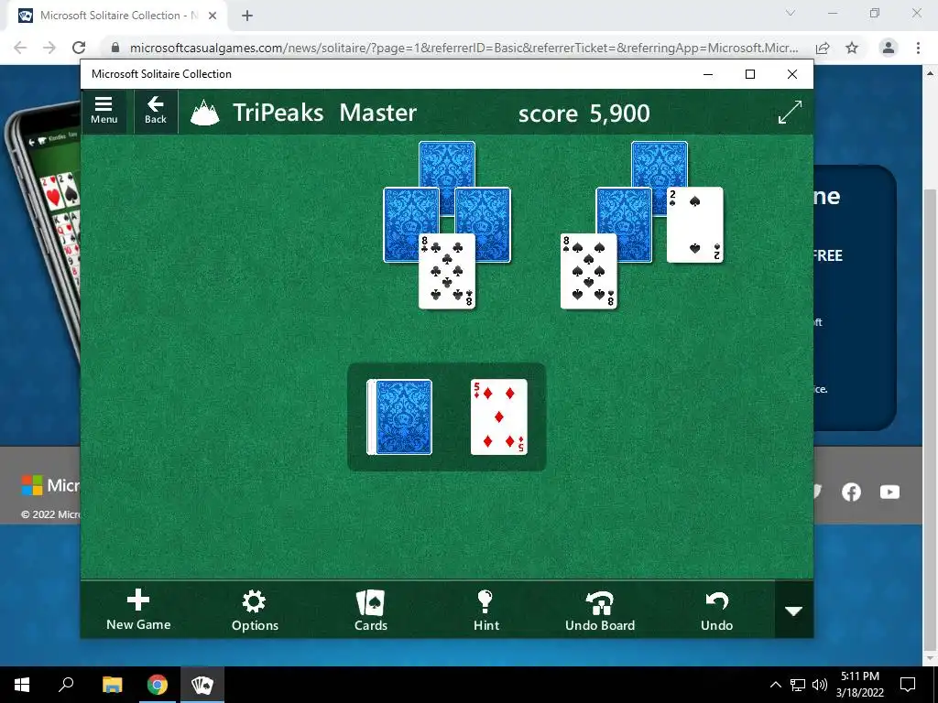Collapse the bottom toolbar with down arrow

pyautogui.click(x=794, y=611)
